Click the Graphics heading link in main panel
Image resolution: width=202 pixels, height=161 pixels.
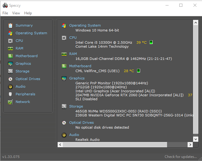[77, 78]
